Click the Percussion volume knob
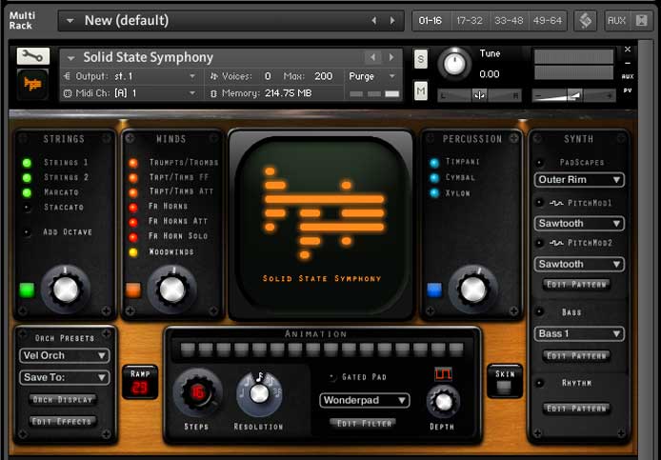661x460 pixels. pos(472,290)
